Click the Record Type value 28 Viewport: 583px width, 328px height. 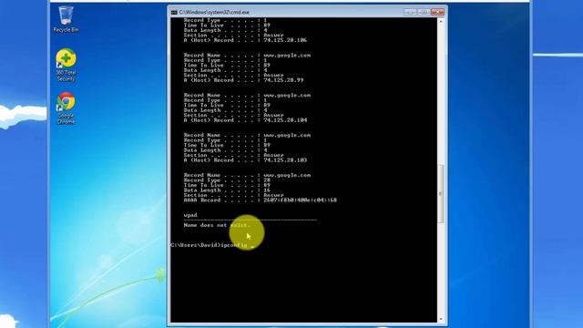(267, 180)
